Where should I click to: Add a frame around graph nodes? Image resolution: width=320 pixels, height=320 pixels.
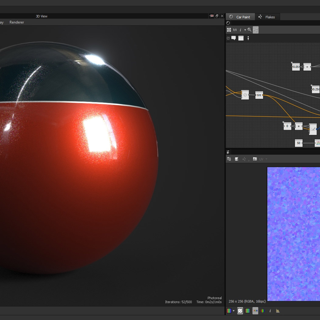(x=241, y=38)
